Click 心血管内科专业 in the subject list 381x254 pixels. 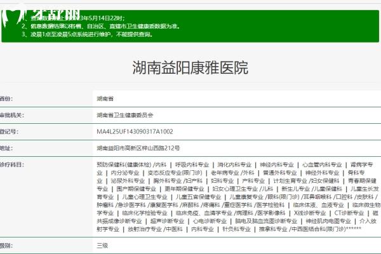tap(322, 165)
